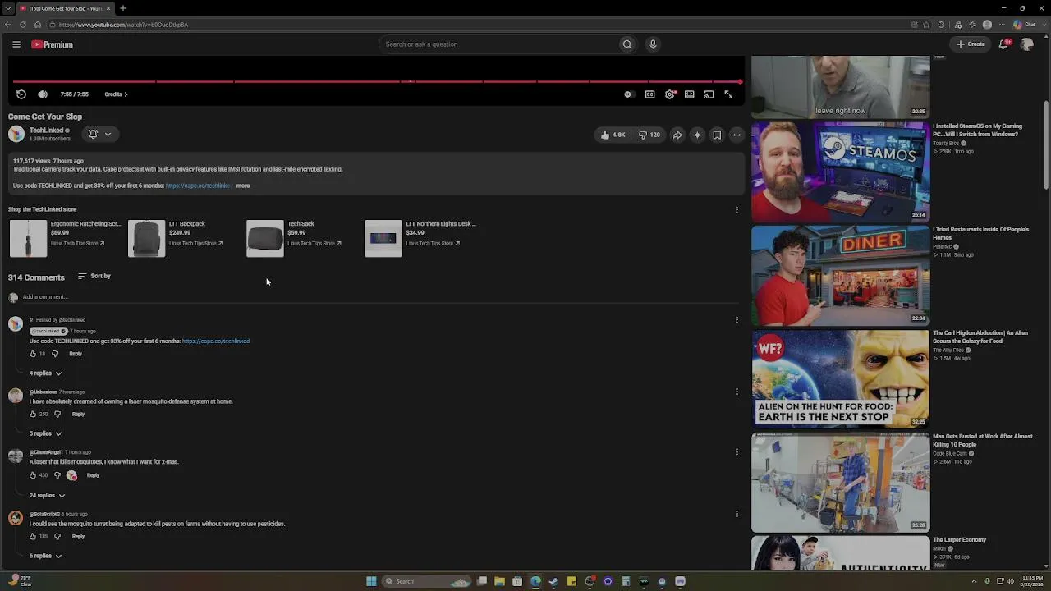Select the 'Come Get Your Slop' browser tab
The image size is (1051, 591).
[x=66, y=8]
